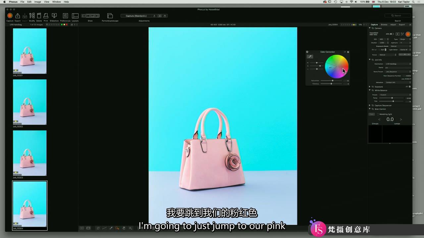Viewport: 424px width, 238px height.
Task: Toggle the Modeling light checkbox
Action: 378,114
